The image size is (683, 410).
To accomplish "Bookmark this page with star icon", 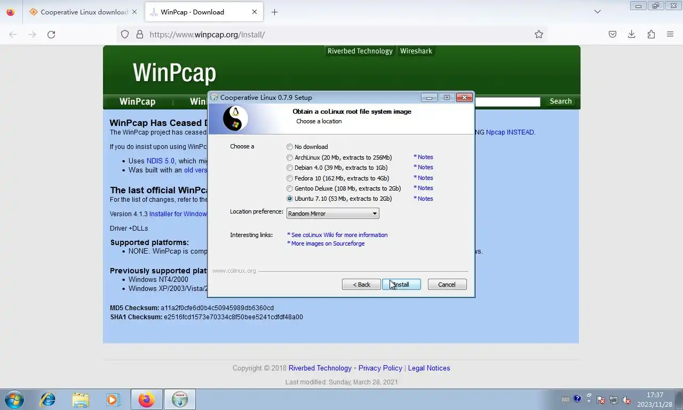I will point(539,34).
